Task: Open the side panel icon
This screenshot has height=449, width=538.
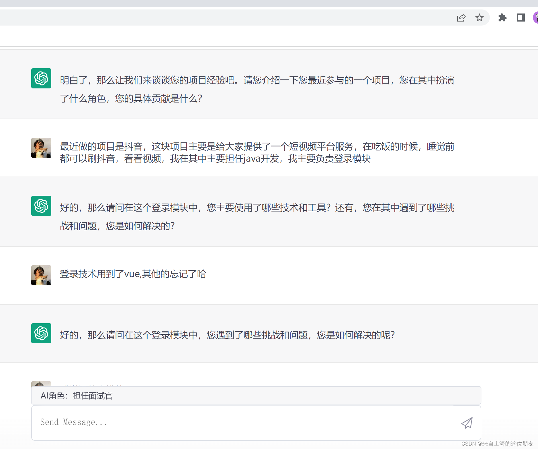Action: coord(521,18)
